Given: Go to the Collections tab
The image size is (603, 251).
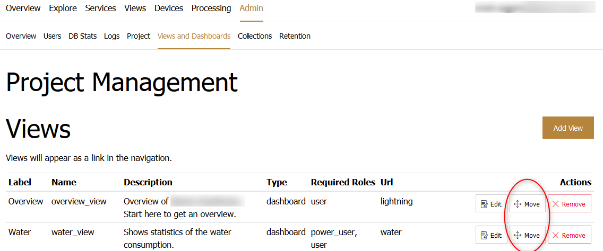Looking at the screenshot, I should point(255,36).
